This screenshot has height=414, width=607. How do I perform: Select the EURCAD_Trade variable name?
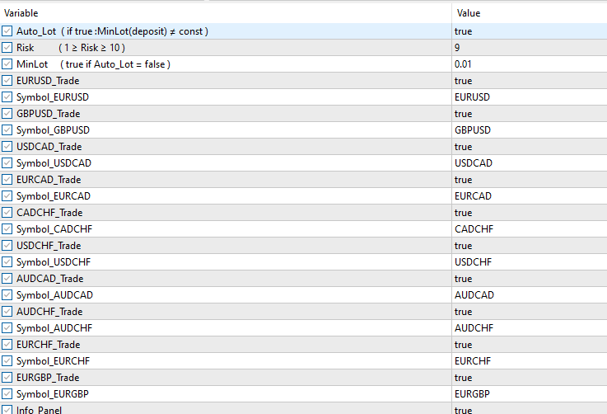point(49,180)
